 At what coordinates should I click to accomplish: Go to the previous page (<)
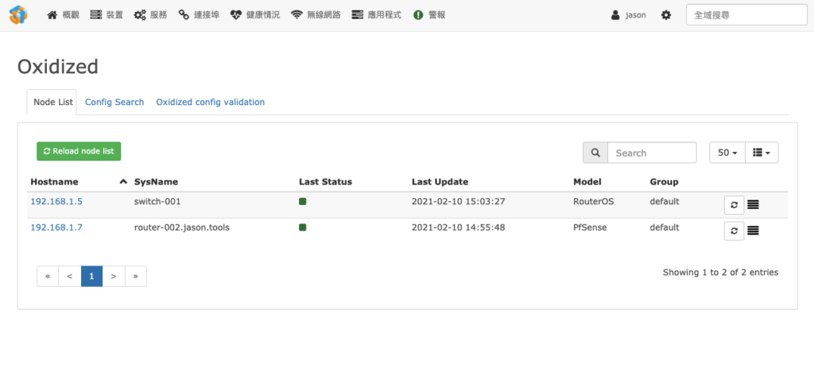(x=70, y=277)
